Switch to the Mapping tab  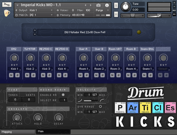[x=18, y=132]
